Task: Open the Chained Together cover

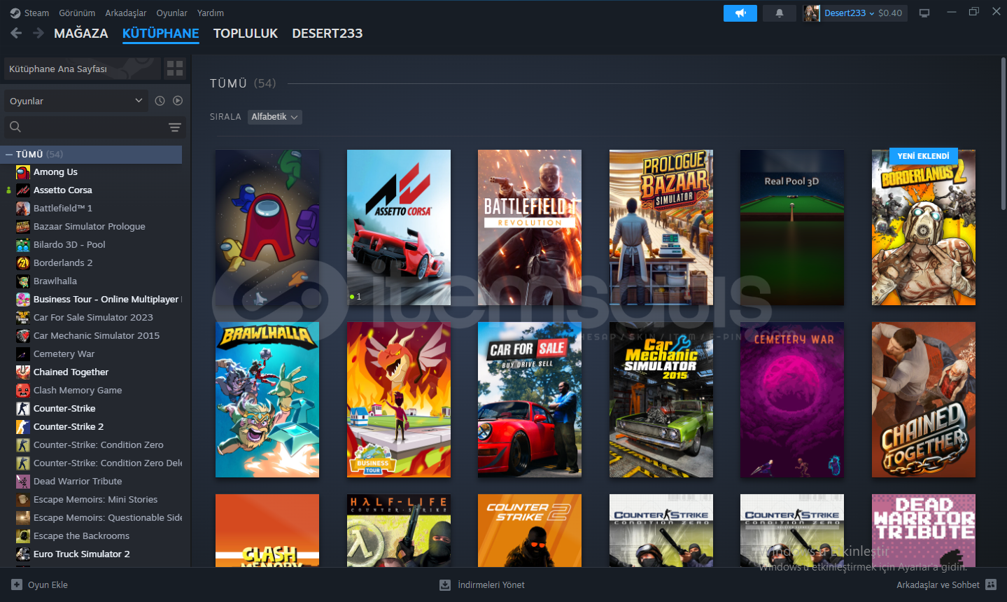Action: pos(924,400)
